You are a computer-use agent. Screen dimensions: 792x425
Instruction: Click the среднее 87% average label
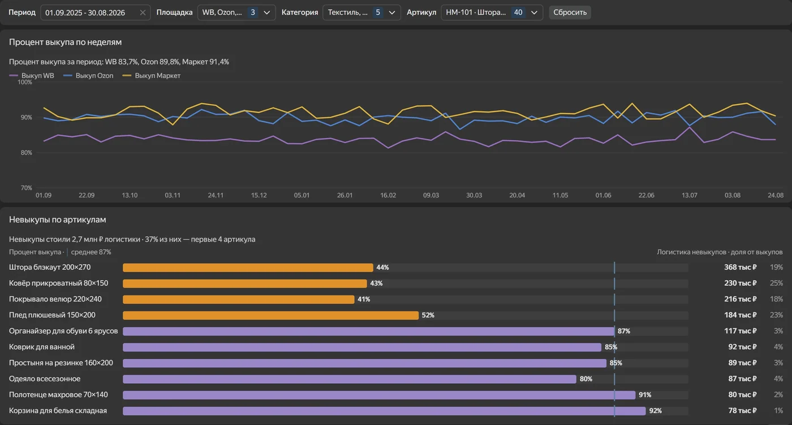tap(91, 252)
